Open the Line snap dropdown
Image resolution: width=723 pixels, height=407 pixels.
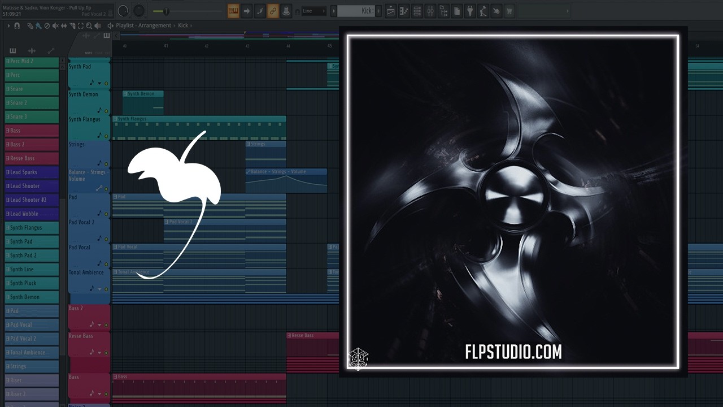pos(313,11)
